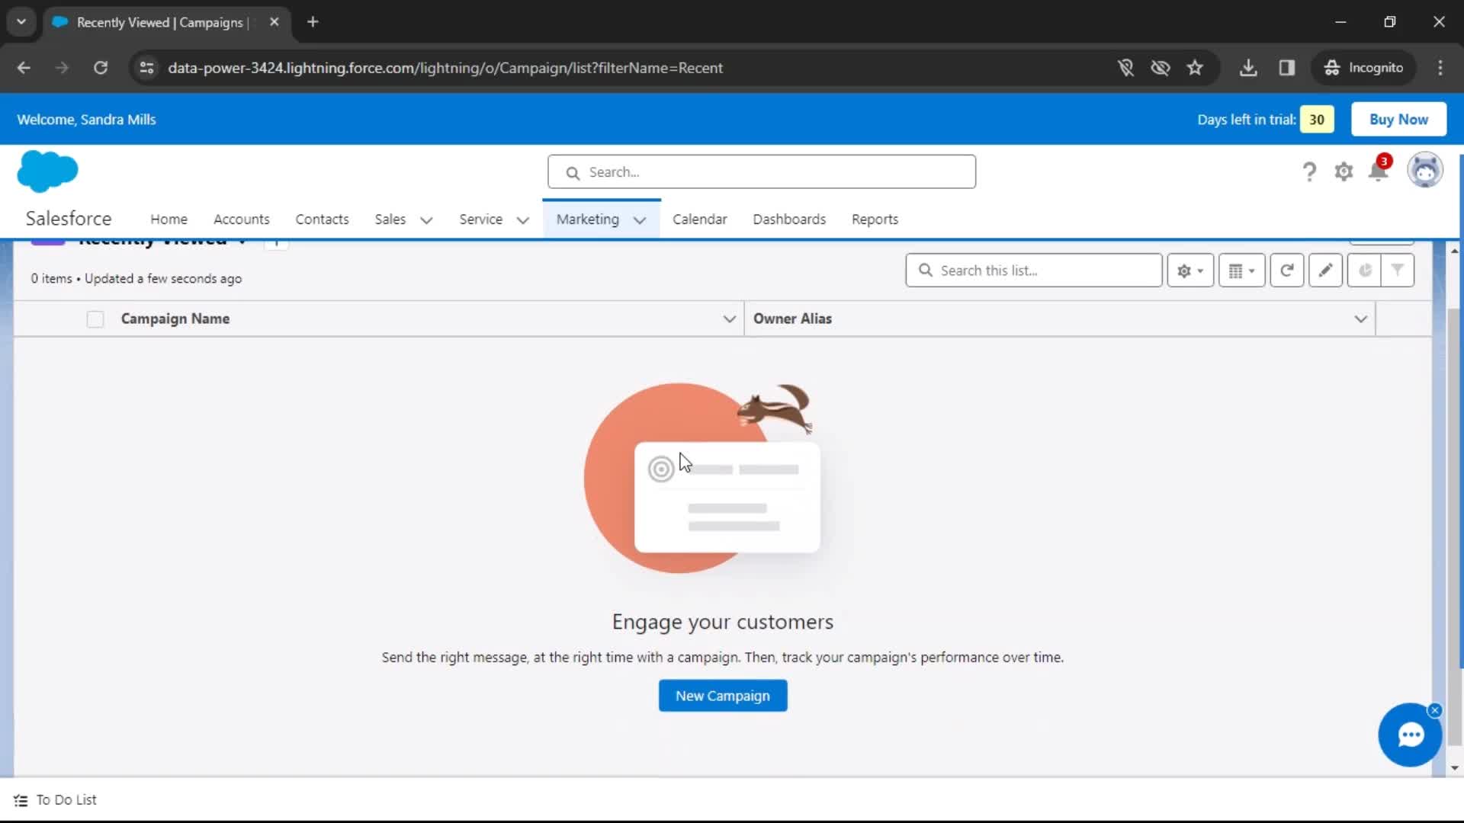Click the show charts icon
This screenshot has height=823, width=1464.
click(x=1364, y=271)
